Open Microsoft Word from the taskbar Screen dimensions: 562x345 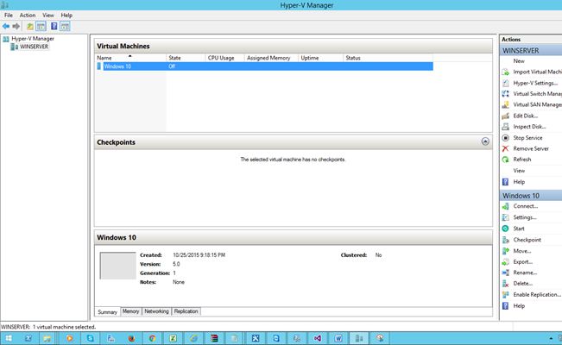(338, 338)
